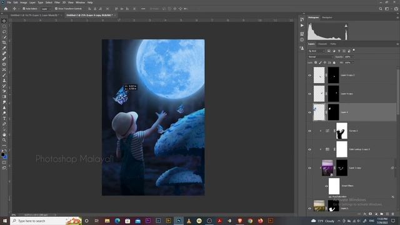This screenshot has height=225, width=400.
Task: Click the Home icon in options bar
Action: click(6, 9)
